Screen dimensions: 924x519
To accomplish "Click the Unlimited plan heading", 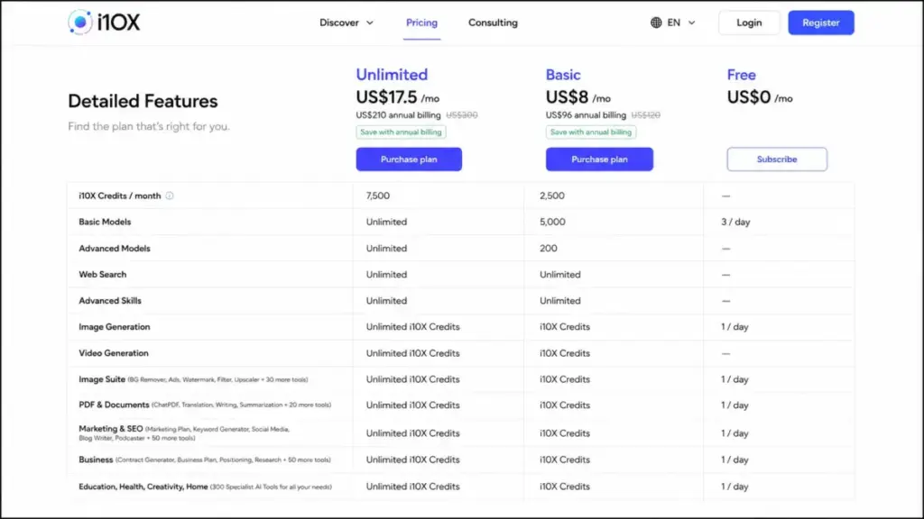I will tap(392, 75).
